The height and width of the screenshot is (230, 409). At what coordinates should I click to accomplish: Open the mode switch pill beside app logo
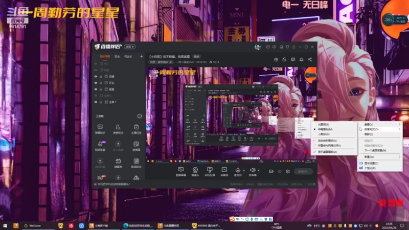[130, 47]
